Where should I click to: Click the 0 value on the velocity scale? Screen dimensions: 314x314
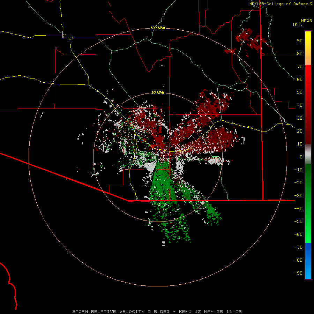click(301, 157)
